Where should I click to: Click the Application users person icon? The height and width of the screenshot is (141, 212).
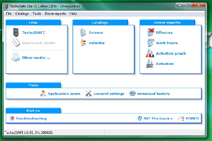(43, 94)
